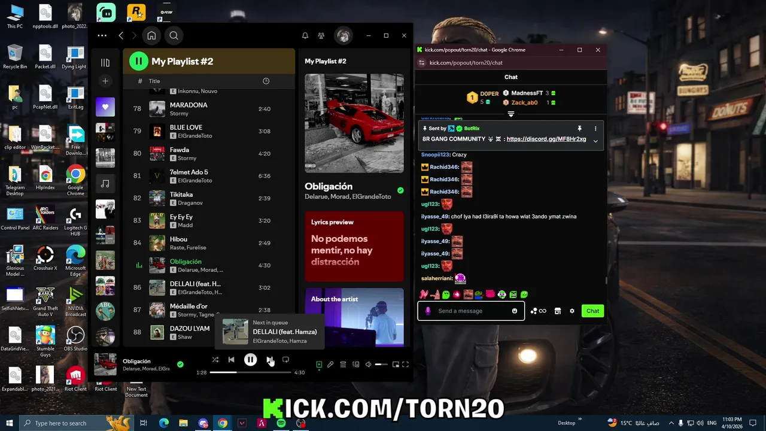766x431 pixels.
Task: Open Spotify notifications bell
Action: click(305, 35)
